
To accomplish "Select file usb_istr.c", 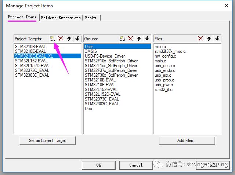I will point(188,75).
